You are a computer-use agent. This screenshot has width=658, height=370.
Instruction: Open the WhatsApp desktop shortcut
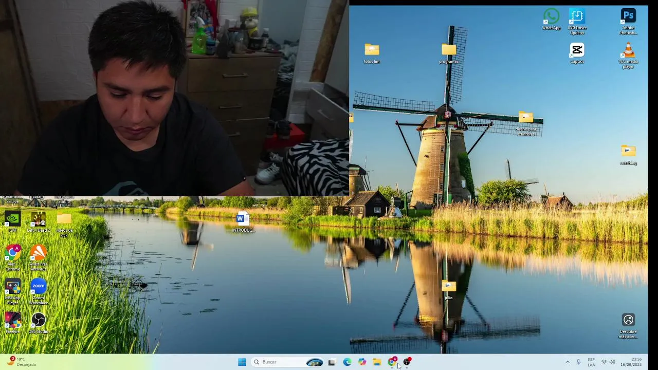(x=551, y=20)
